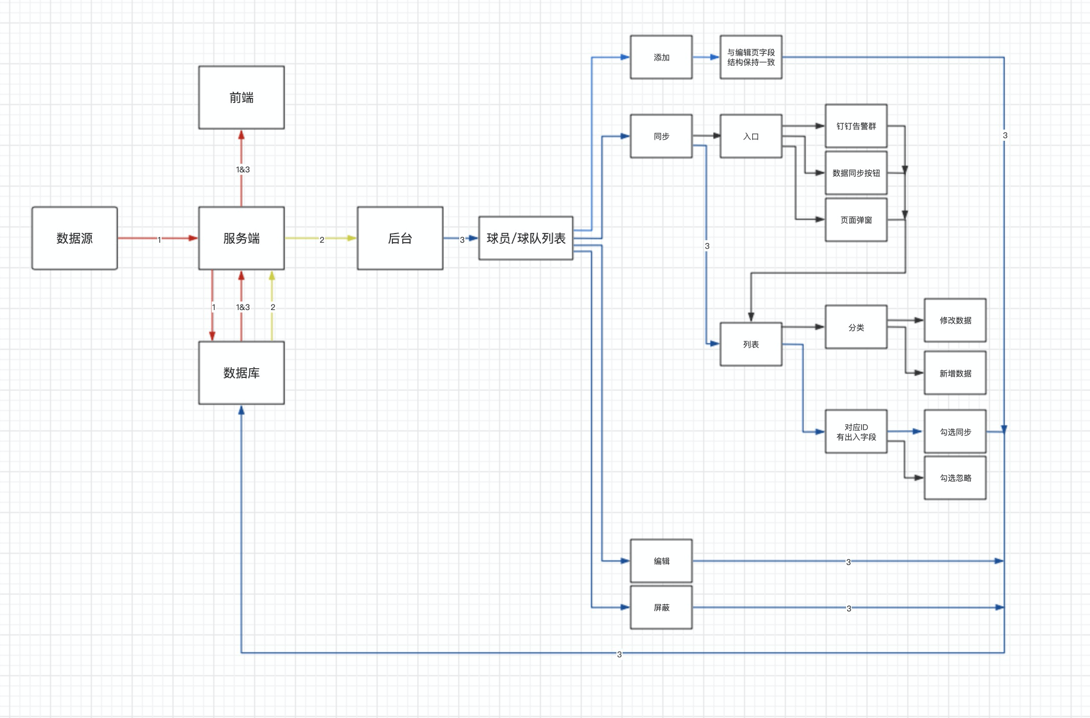
Task: Click the 勾选同步 node
Action: point(955,432)
